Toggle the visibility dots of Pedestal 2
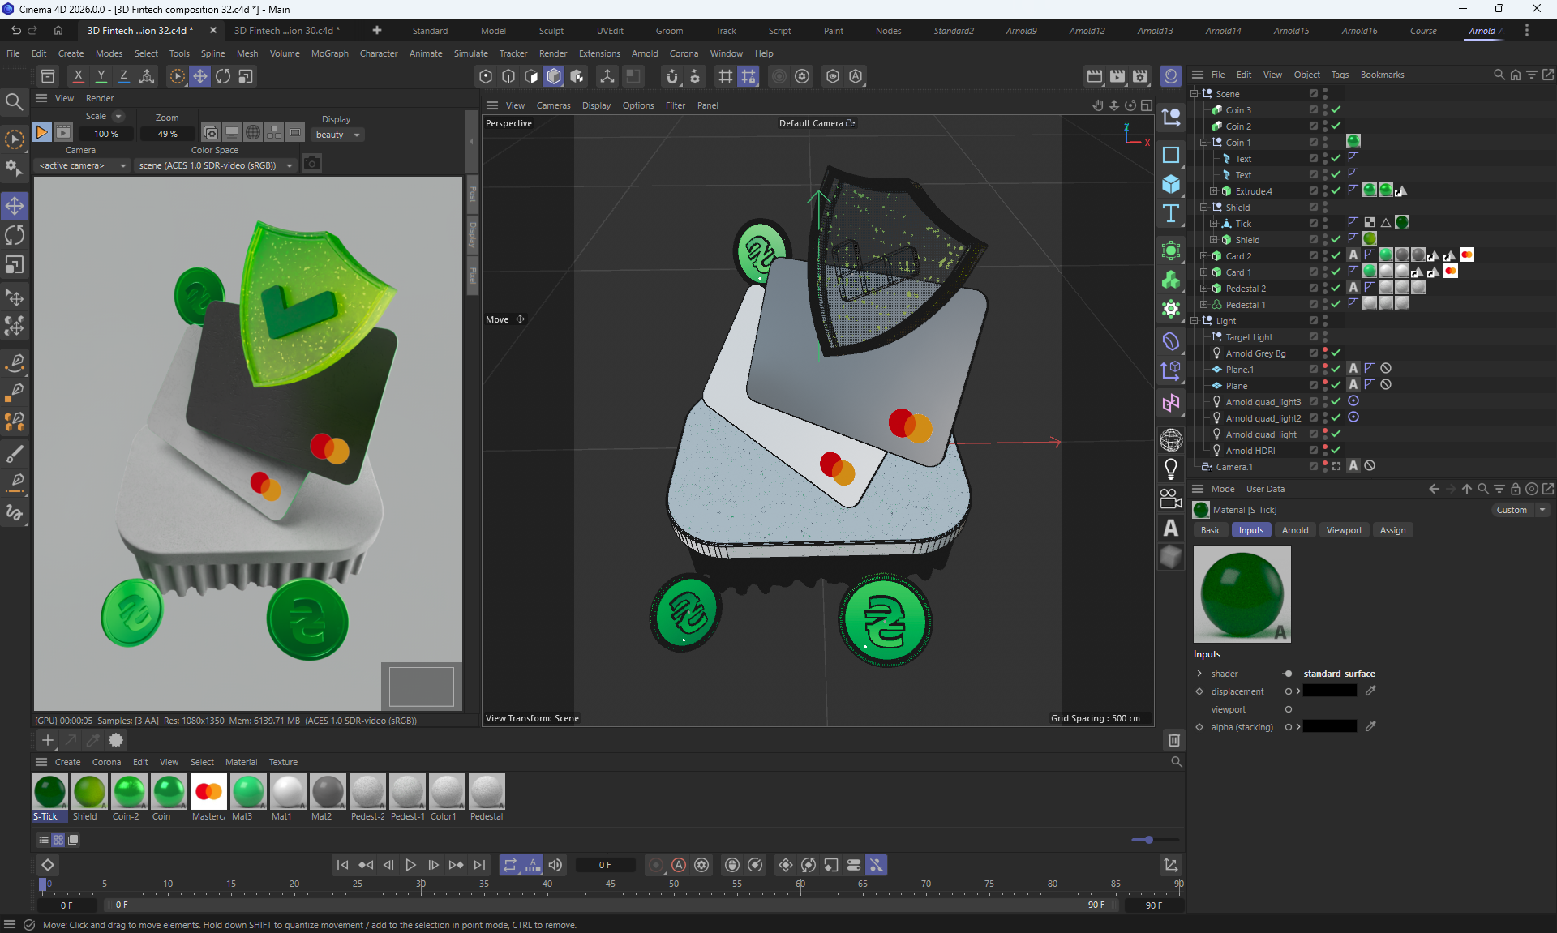Image resolution: width=1557 pixels, height=933 pixels. 1325,289
